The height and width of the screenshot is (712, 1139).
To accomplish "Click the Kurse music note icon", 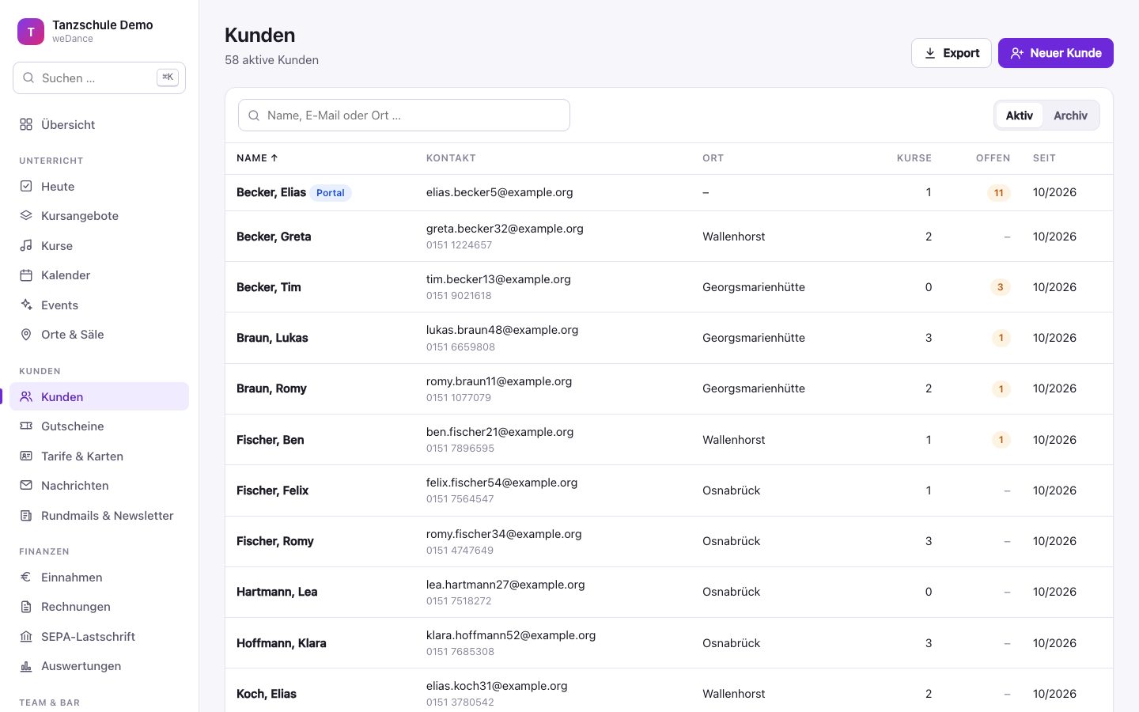I will [26, 245].
